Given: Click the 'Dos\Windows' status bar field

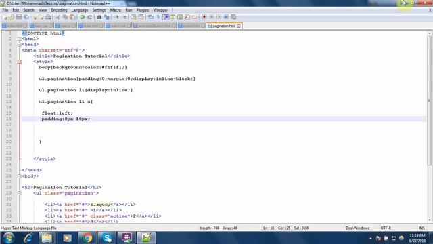Looking at the screenshot, I should [x=357, y=228].
